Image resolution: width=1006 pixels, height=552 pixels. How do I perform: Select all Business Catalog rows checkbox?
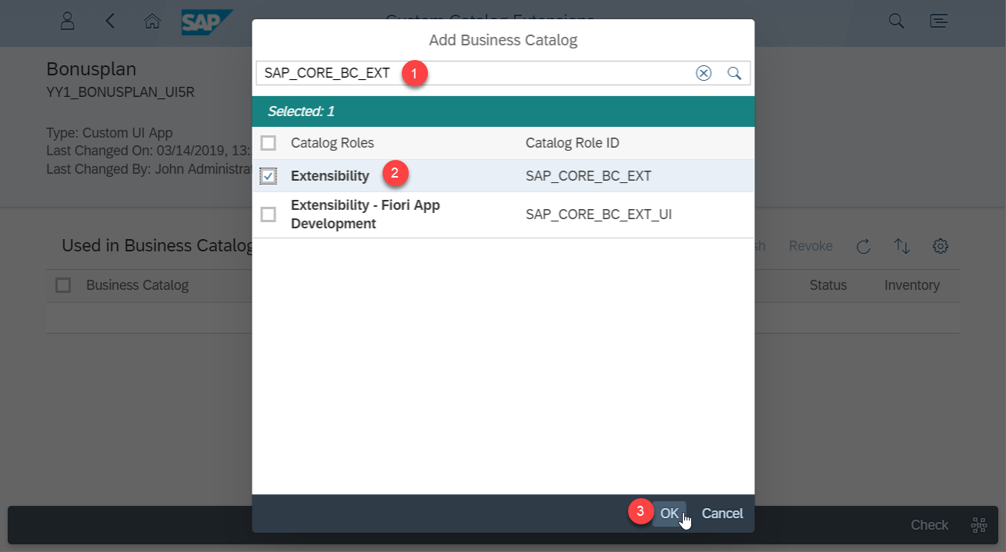pos(63,285)
